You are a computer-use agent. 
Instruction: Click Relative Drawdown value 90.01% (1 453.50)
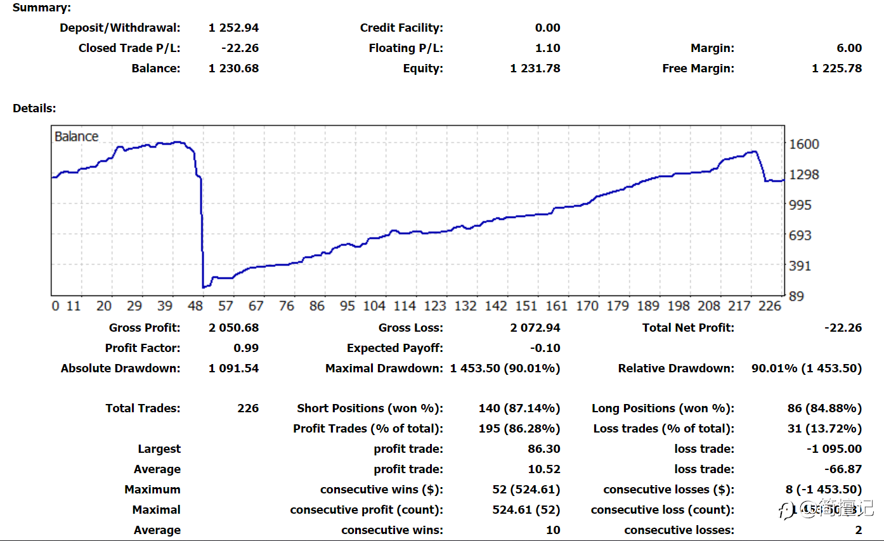coord(807,368)
